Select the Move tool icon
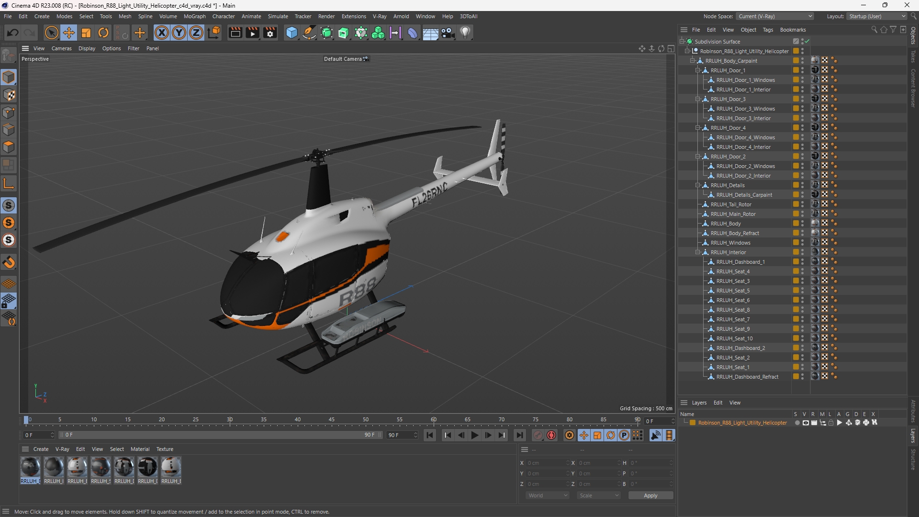 tap(69, 33)
